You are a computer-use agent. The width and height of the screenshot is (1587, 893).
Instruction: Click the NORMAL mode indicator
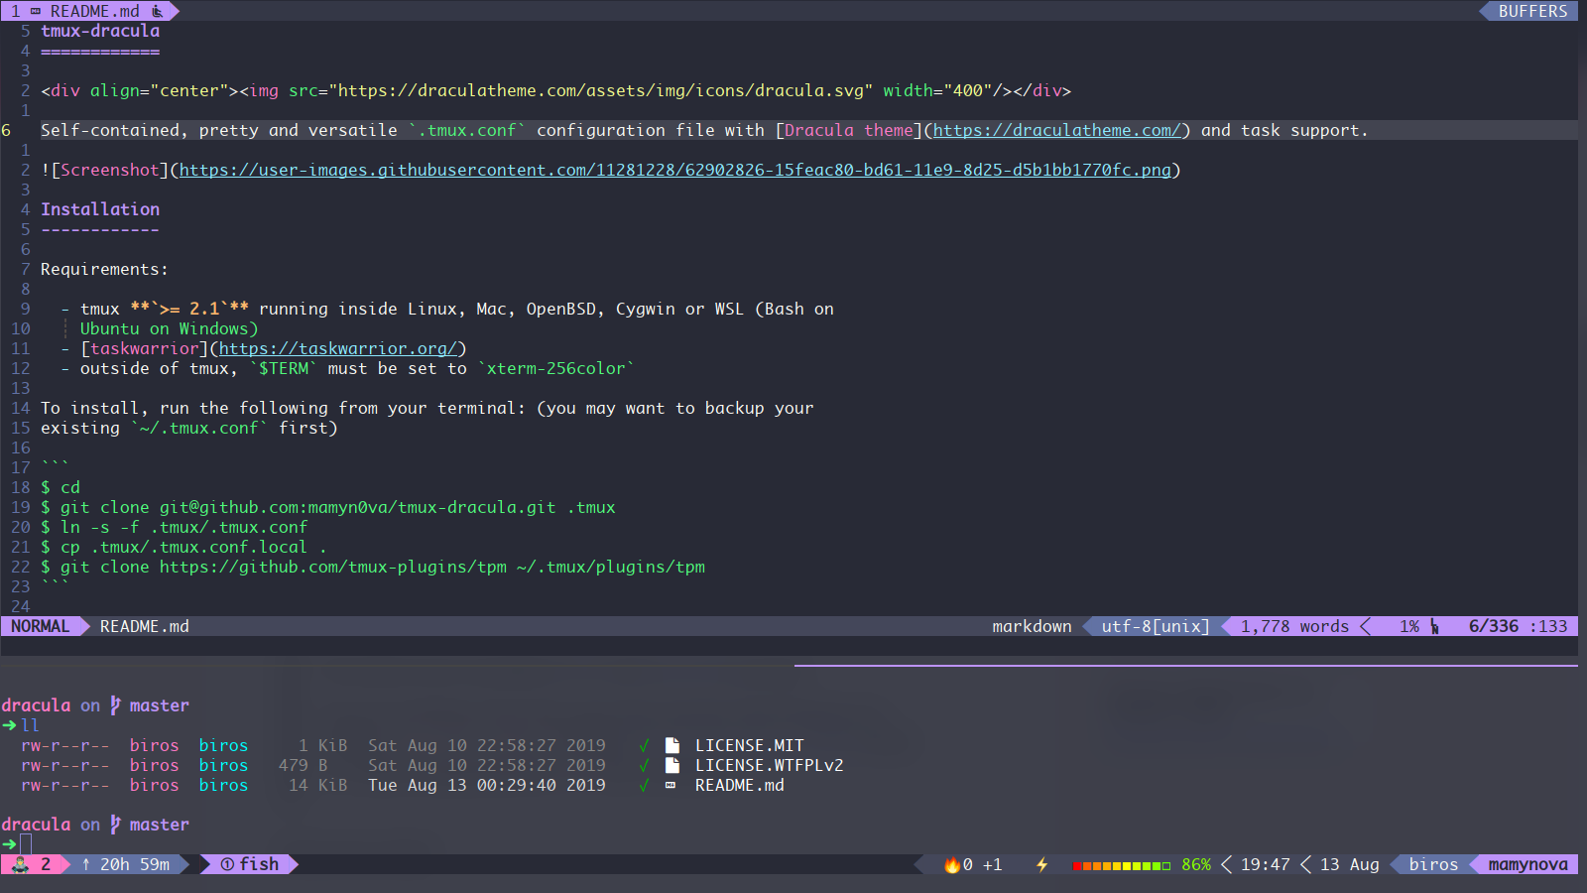(x=40, y=626)
